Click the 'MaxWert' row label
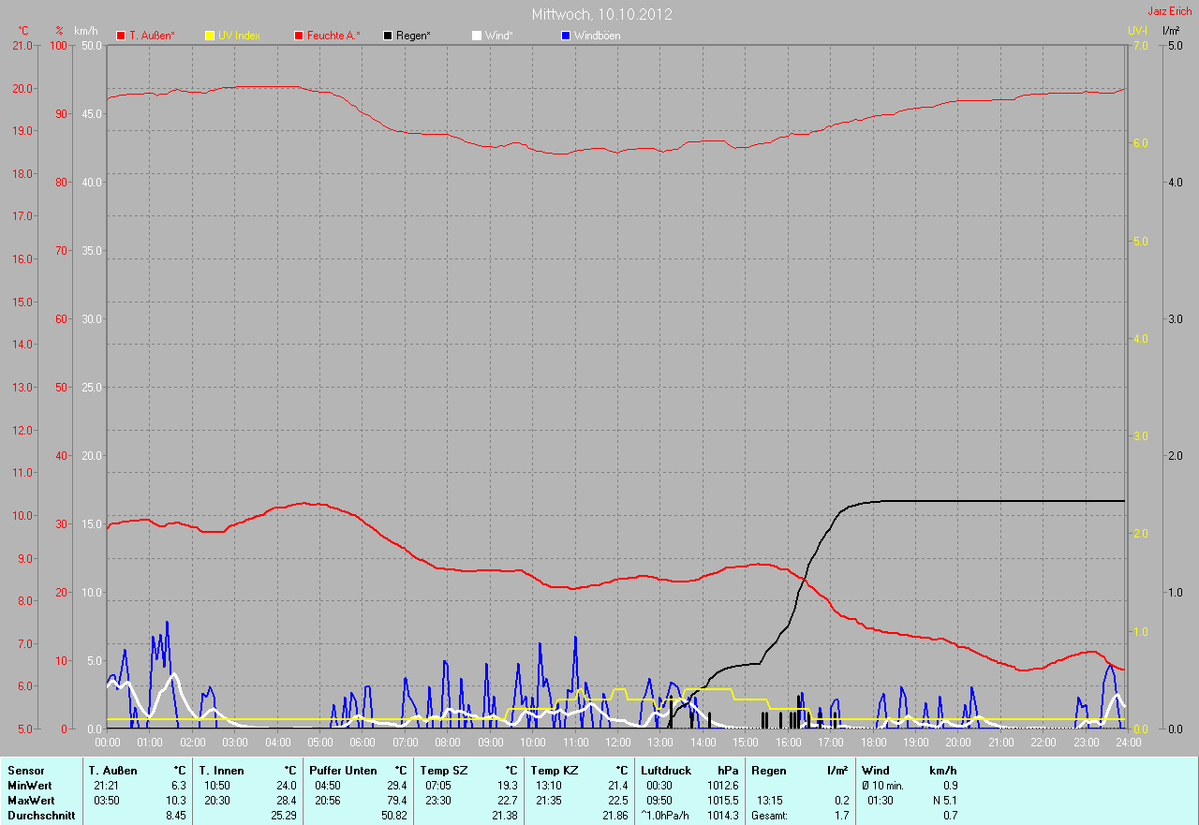Viewport: 1199px width, 825px height. [x=31, y=801]
